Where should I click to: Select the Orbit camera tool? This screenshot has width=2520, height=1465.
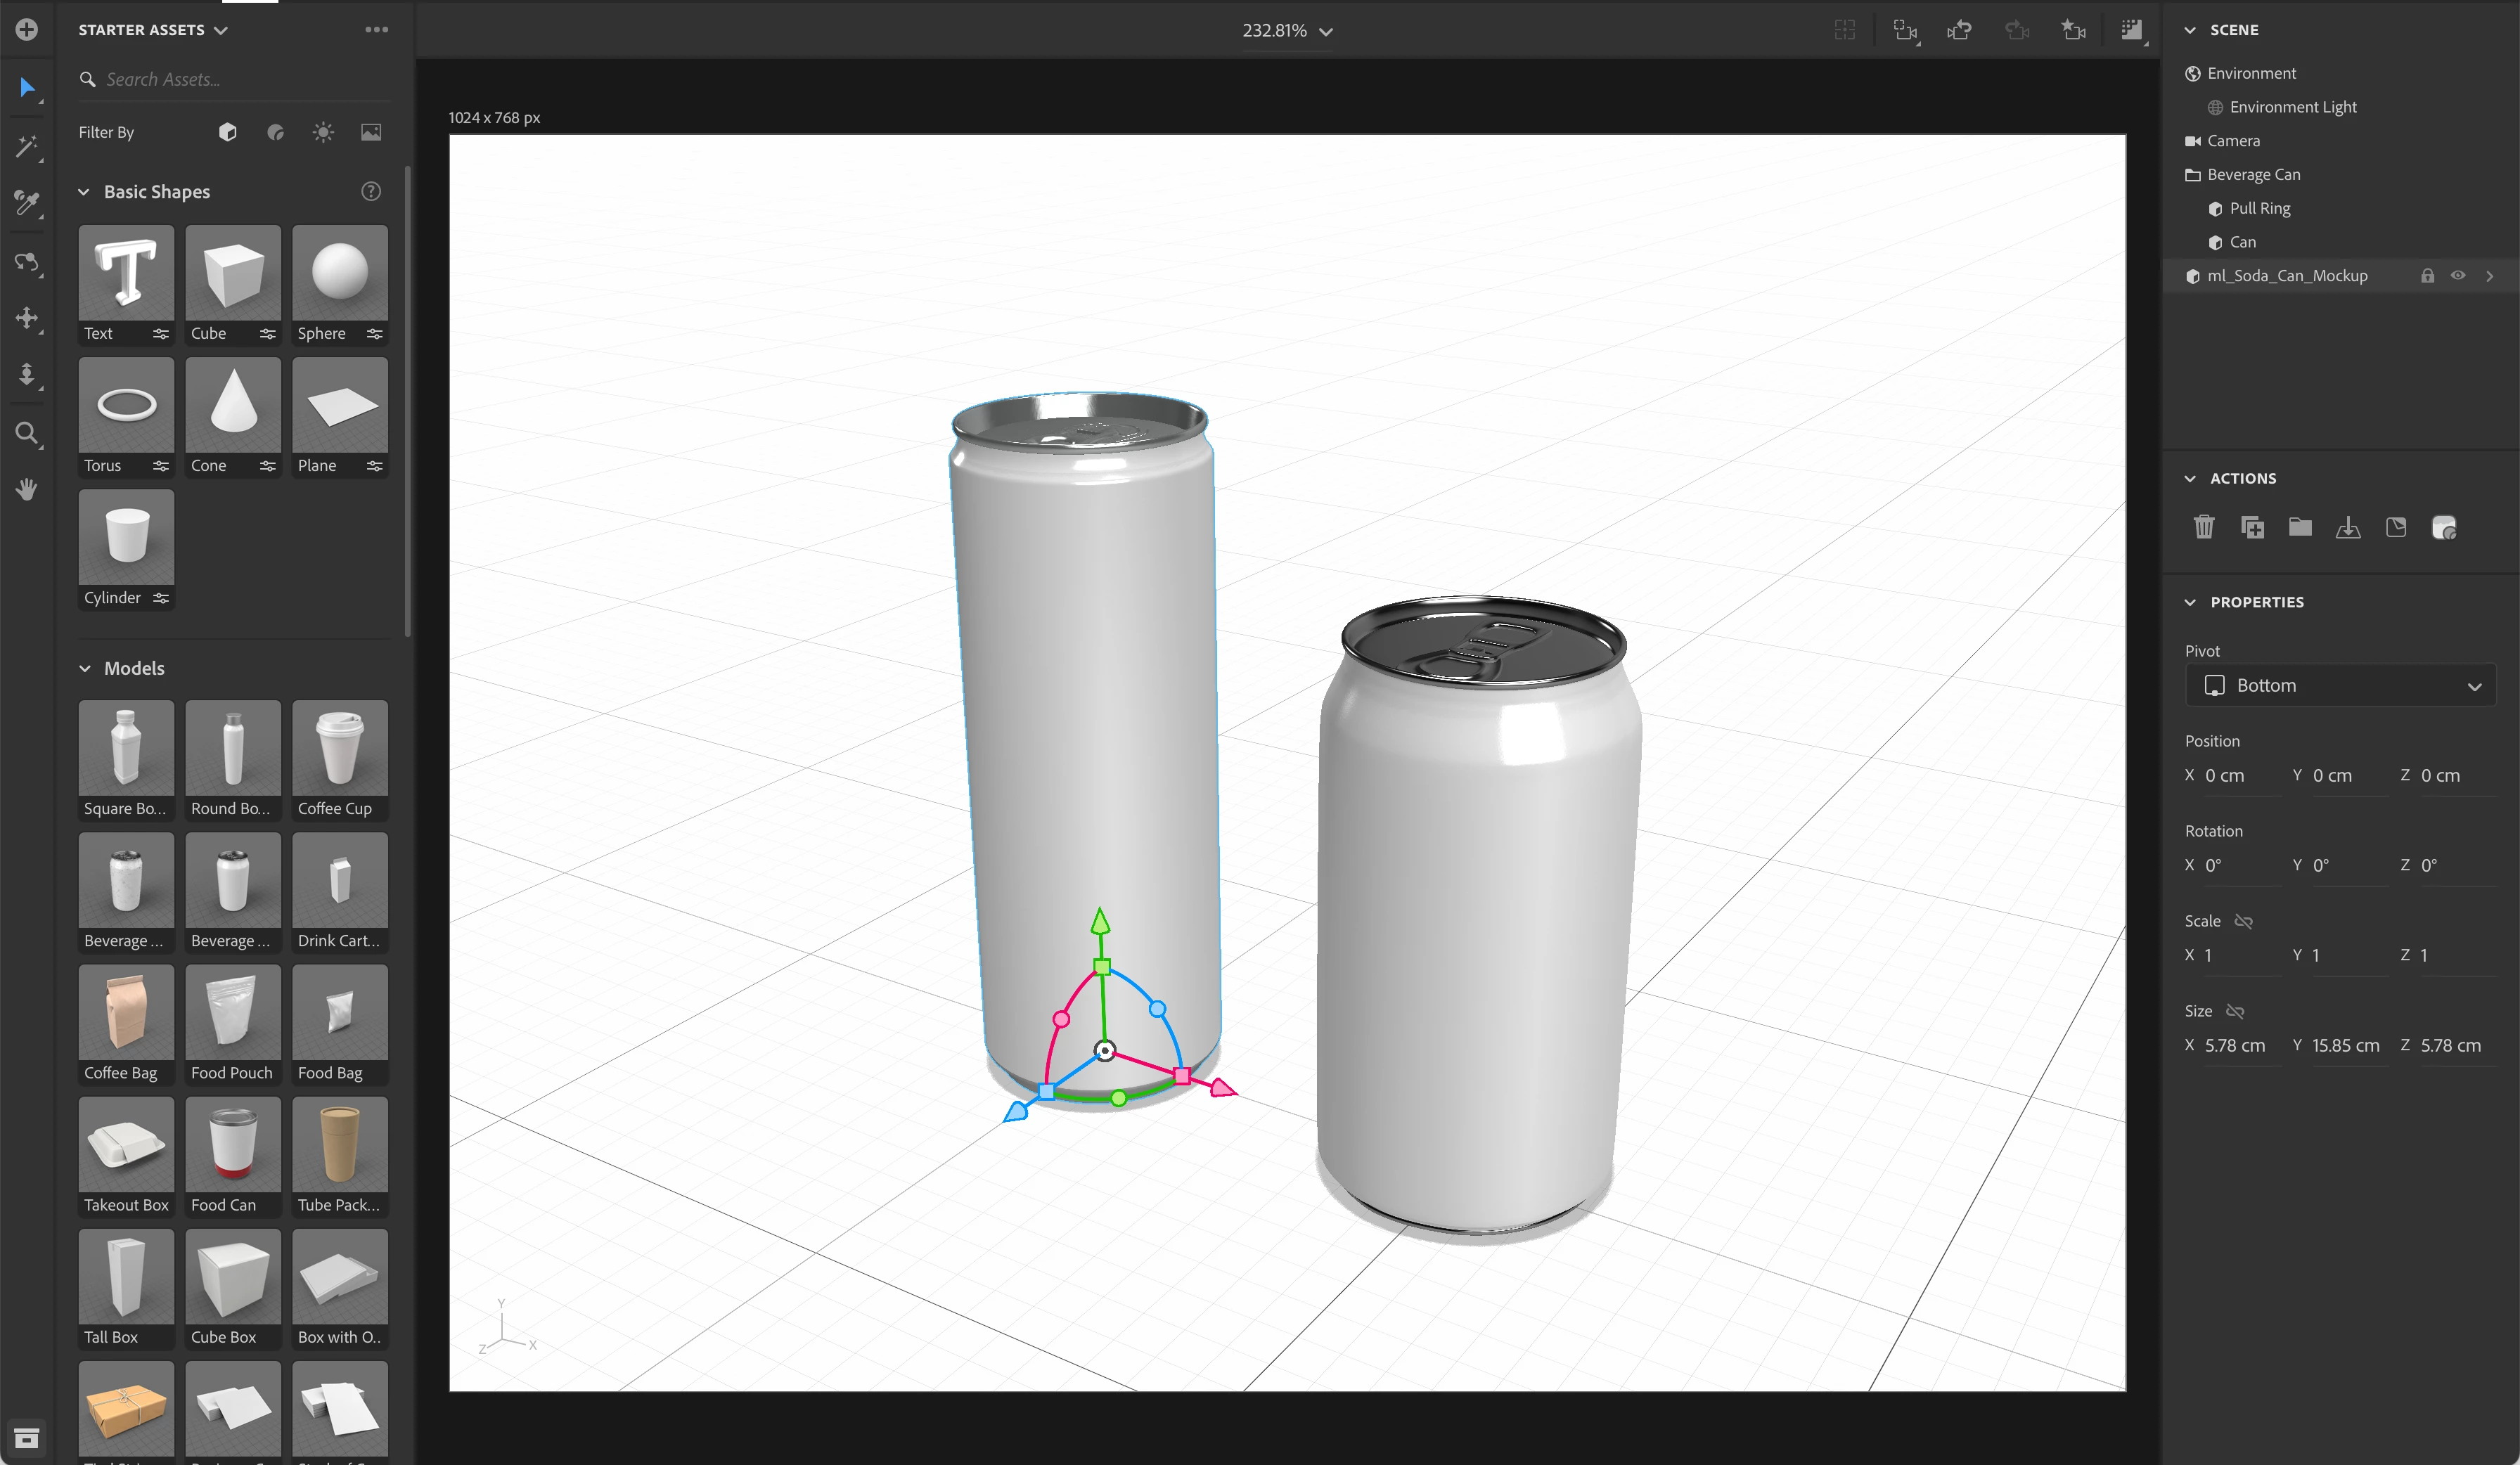[27, 262]
